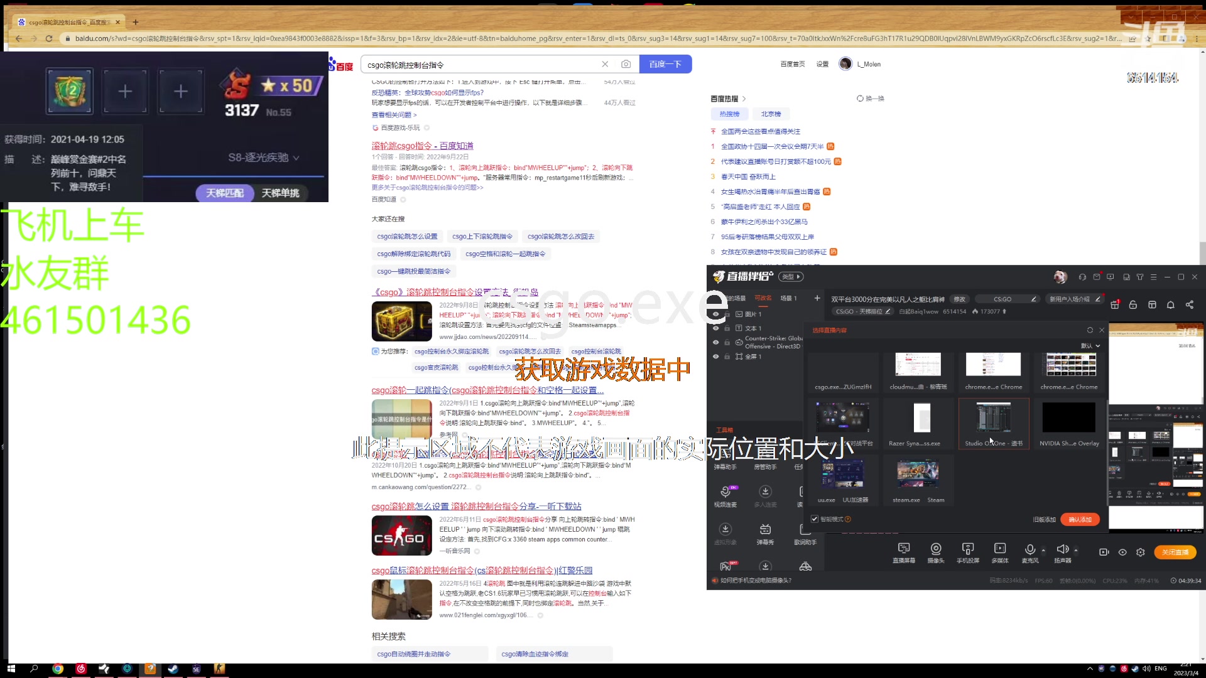
Task: Open 手机投屏 phone casting
Action: [x=968, y=552]
